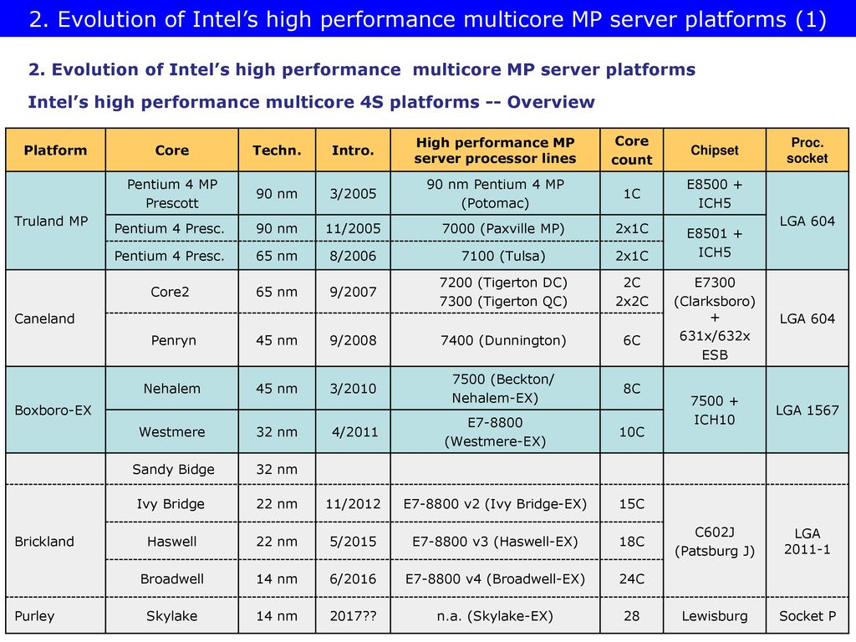
Task: Click the 'Penryn' core cell
Action: pyautogui.click(x=172, y=340)
